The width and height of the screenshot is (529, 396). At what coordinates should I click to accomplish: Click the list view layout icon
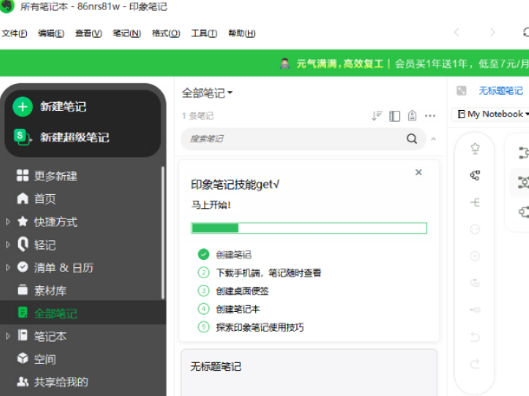coord(394,115)
